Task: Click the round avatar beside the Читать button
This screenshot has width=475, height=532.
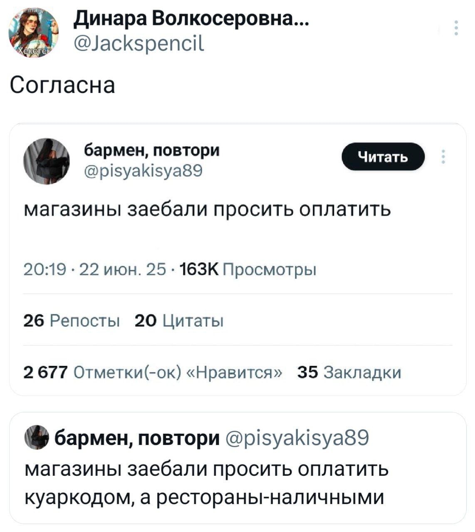Action: 46,161
